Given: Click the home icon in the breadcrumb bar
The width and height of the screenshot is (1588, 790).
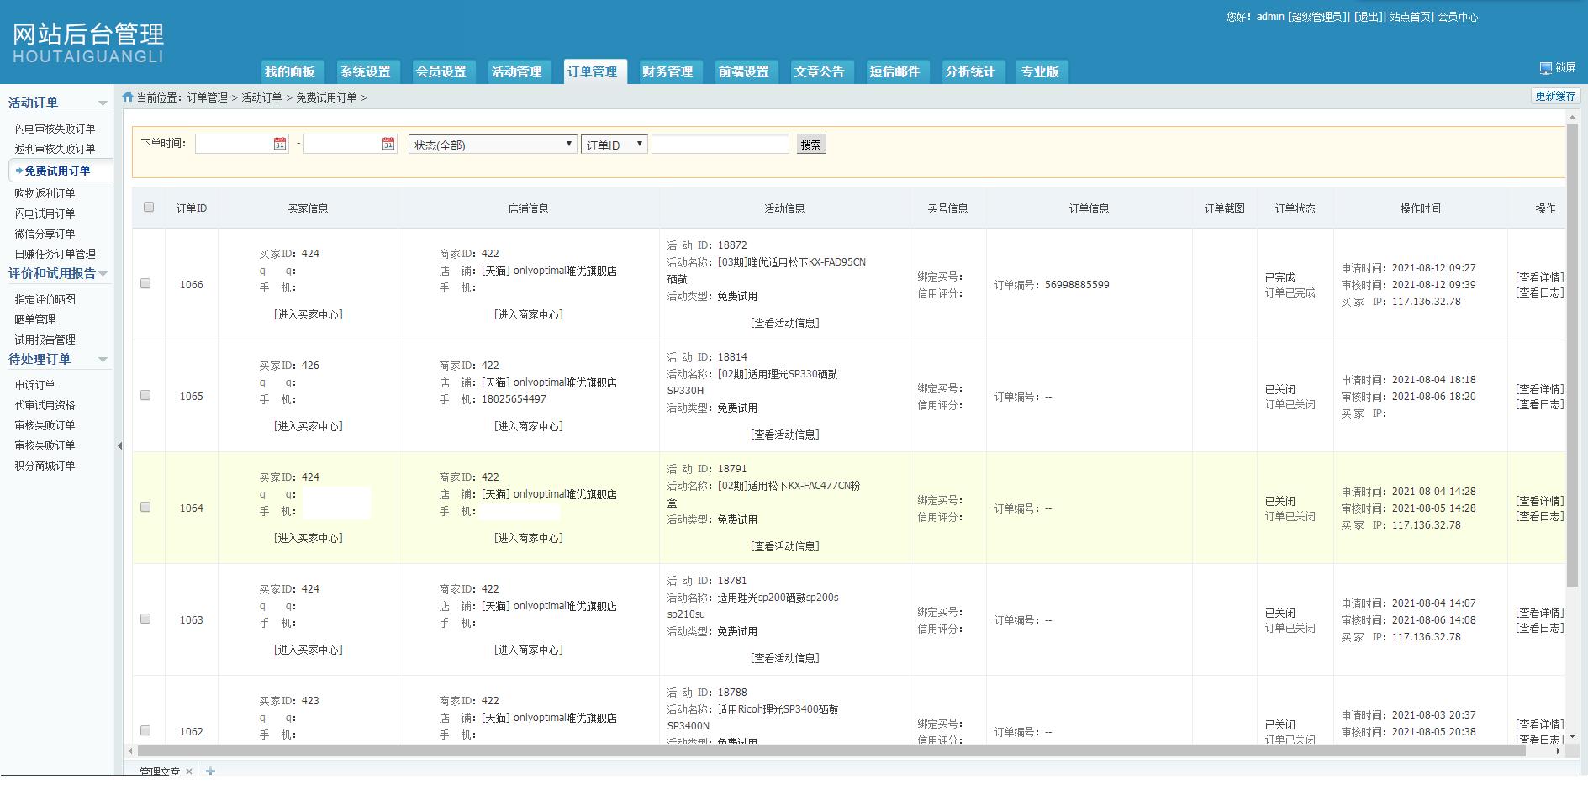Looking at the screenshot, I should pyautogui.click(x=128, y=97).
